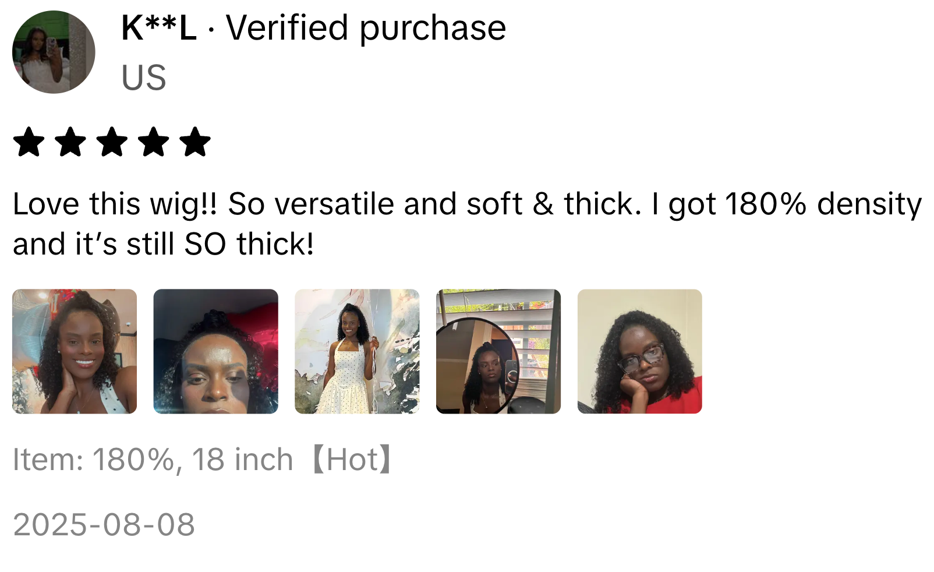Click the K**L reviewer username
934x572 pixels.
click(159, 28)
